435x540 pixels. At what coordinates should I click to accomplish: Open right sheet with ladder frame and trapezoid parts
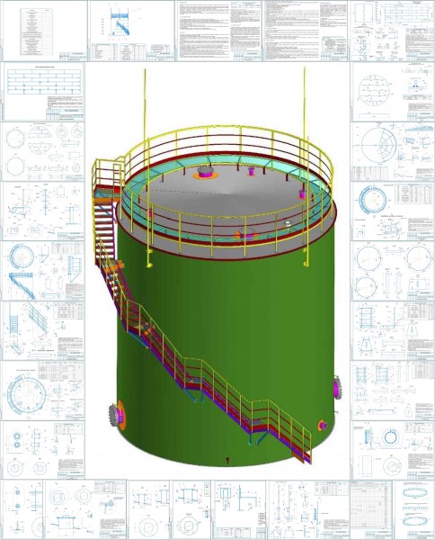click(x=393, y=330)
